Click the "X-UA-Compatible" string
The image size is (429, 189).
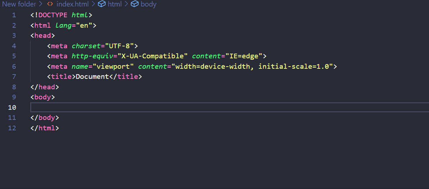[x=152, y=56]
